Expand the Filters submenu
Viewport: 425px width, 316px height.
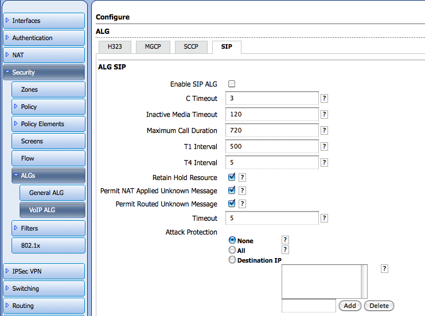(48, 228)
